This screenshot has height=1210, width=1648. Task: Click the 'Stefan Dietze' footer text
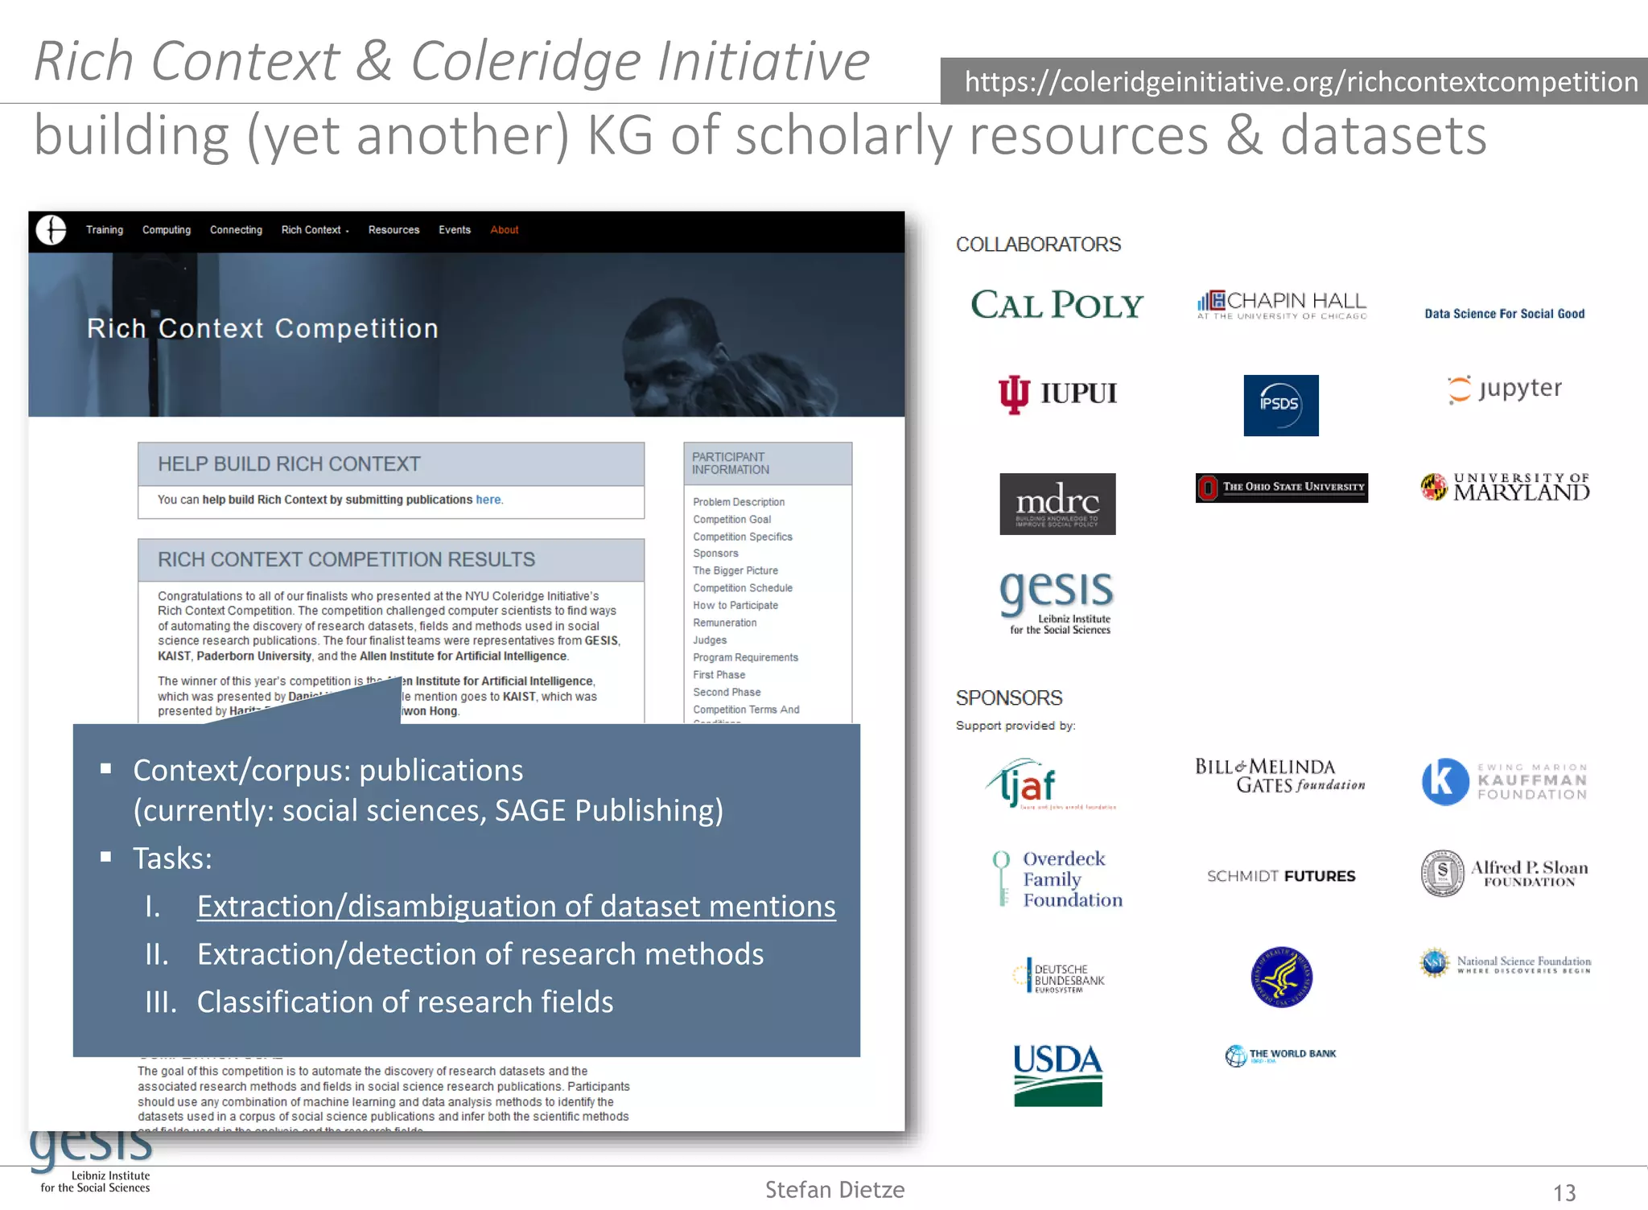pyautogui.click(x=835, y=1190)
